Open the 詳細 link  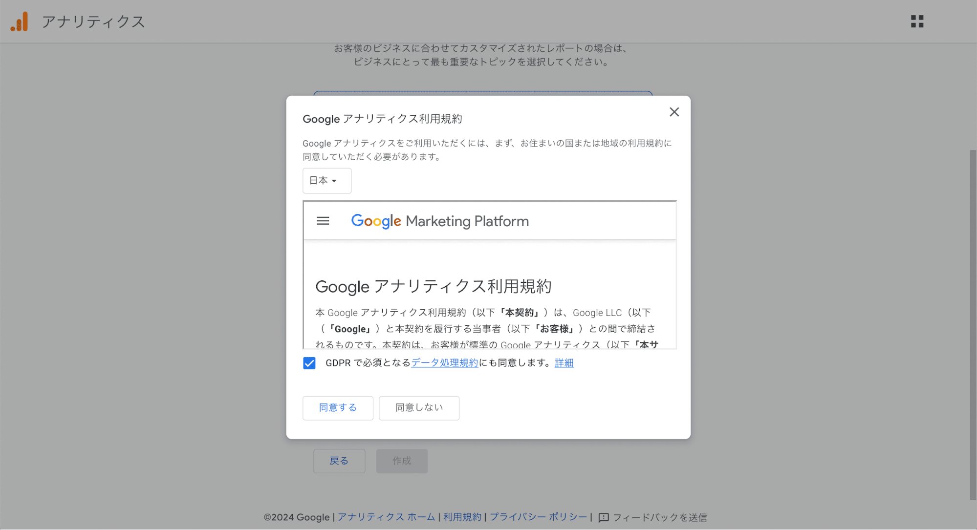tap(564, 363)
